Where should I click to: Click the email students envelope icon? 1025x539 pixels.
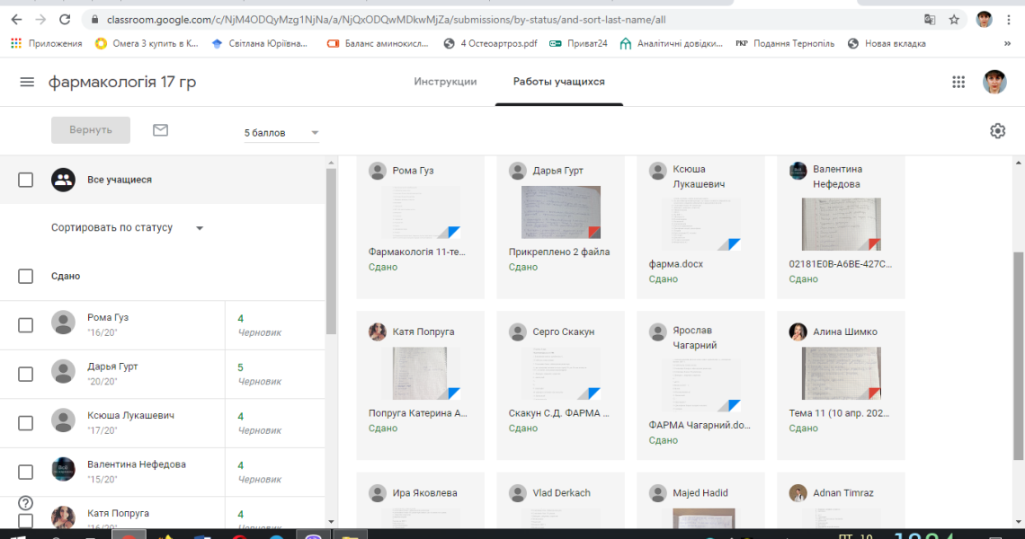[x=160, y=130]
